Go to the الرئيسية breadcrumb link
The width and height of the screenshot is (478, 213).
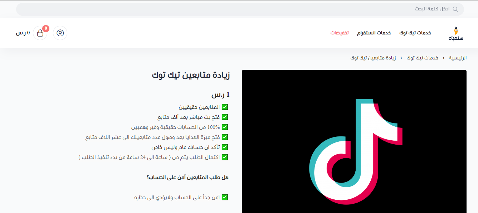click(458, 58)
